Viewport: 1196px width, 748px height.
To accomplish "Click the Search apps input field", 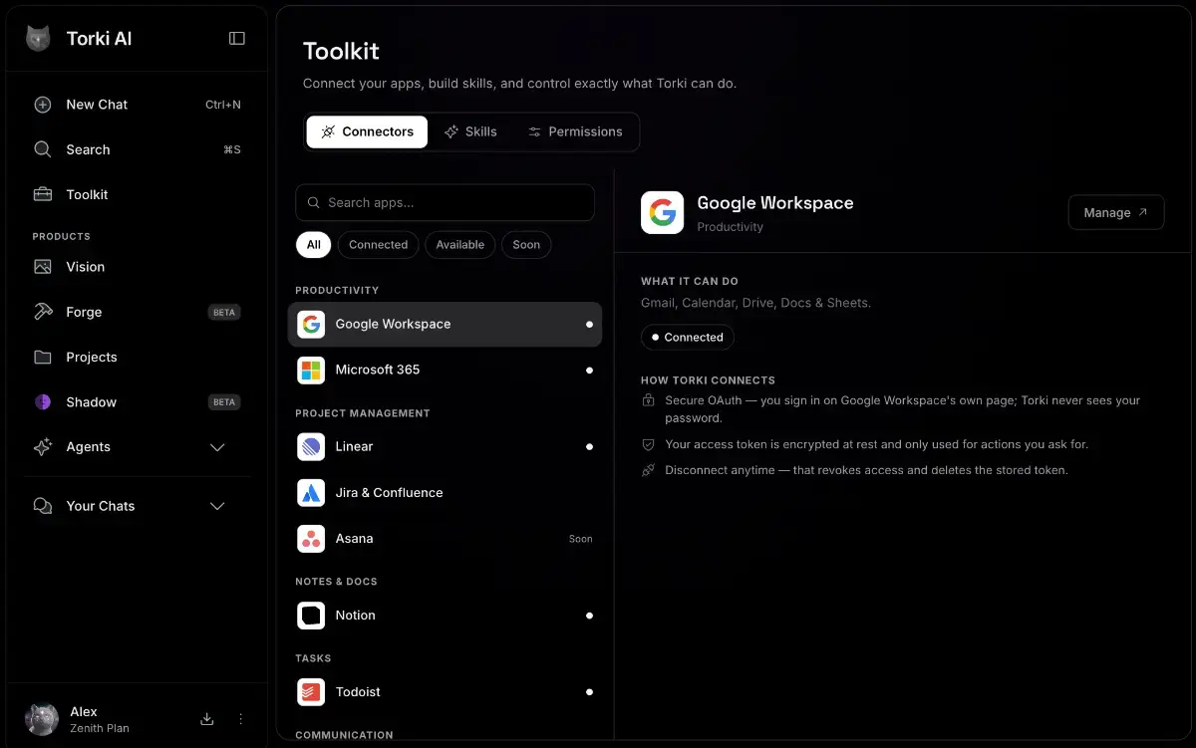I will click(x=445, y=202).
